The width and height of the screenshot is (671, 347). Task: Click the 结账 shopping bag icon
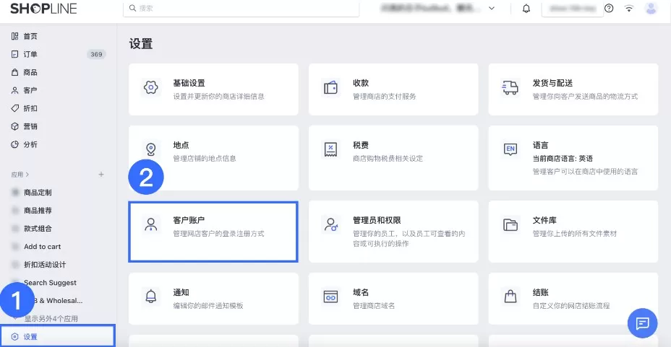click(x=510, y=297)
